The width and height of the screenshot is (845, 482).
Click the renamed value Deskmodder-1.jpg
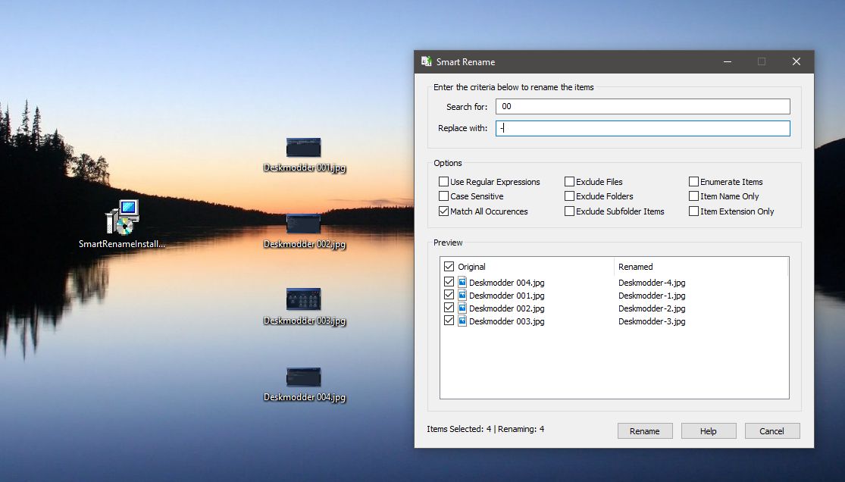(x=652, y=296)
